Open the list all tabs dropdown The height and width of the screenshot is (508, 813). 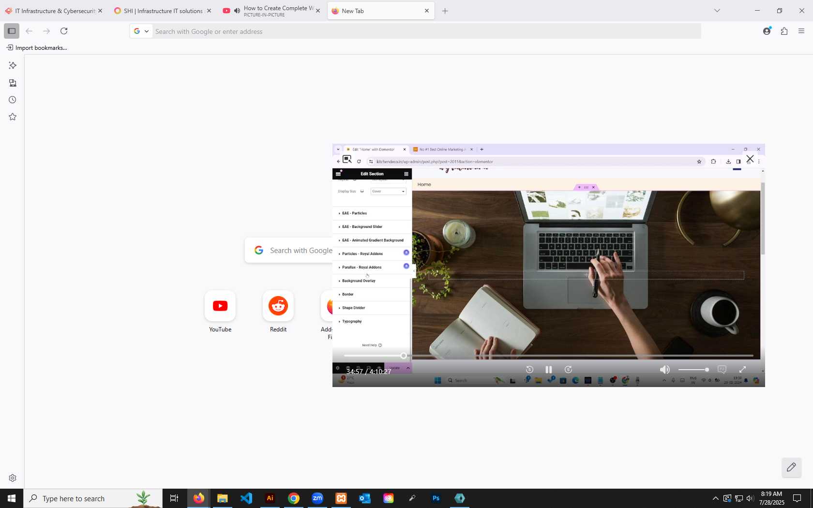[x=717, y=11]
